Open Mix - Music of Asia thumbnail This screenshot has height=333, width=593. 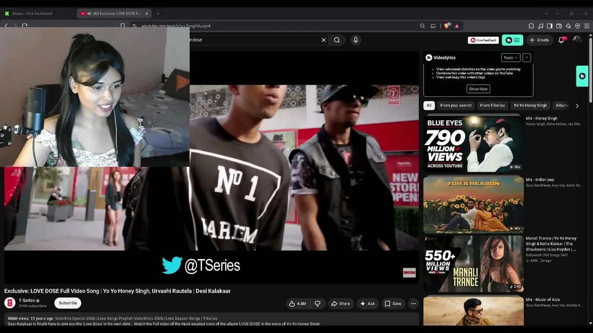click(x=473, y=312)
